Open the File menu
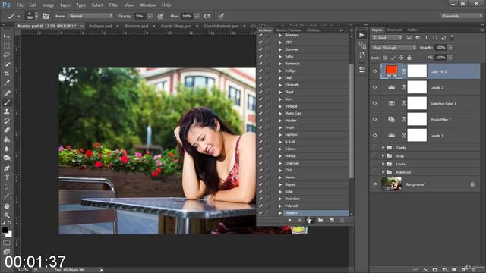486x273 pixels. pos(20,5)
